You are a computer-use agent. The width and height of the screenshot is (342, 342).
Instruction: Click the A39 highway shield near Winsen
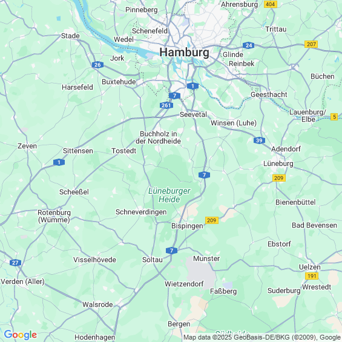pyautogui.click(x=259, y=140)
